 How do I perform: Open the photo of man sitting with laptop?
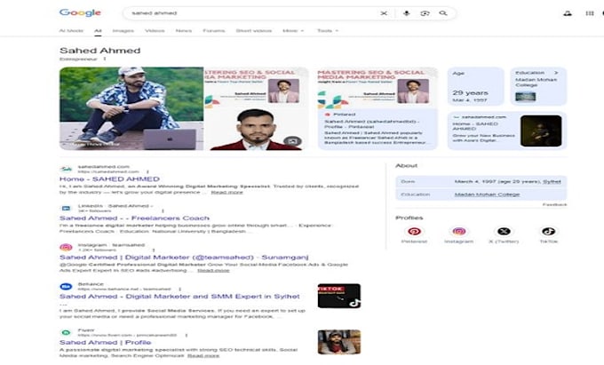[131, 108]
